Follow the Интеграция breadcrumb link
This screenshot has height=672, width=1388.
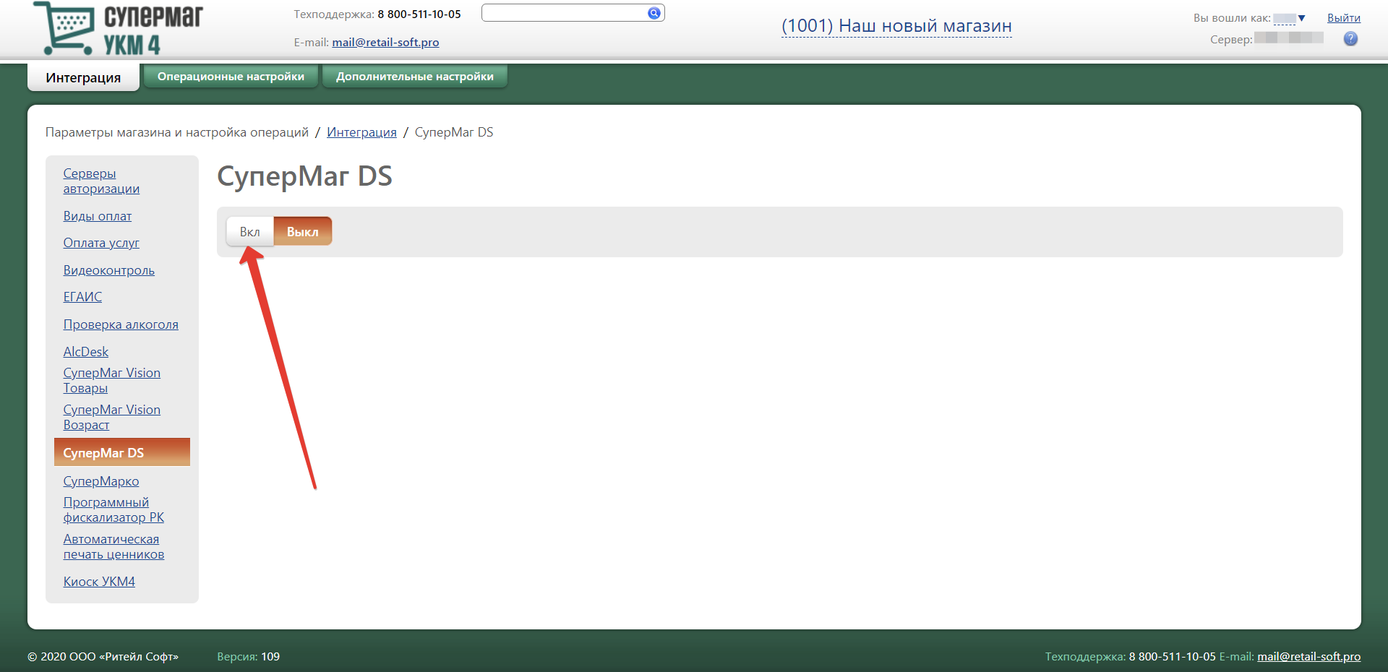(x=361, y=132)
